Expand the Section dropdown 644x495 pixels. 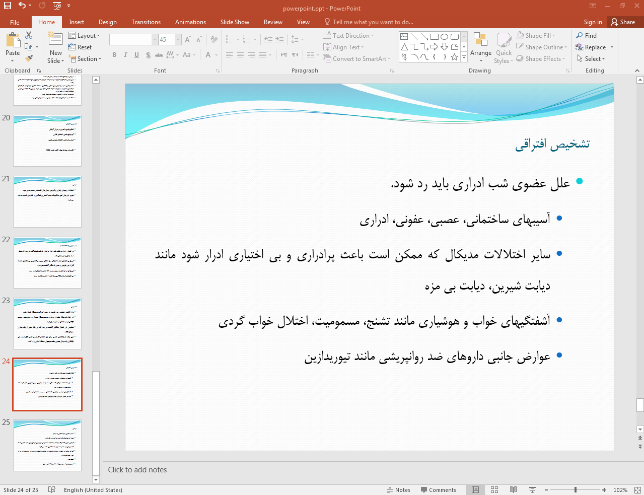[x=85, y=59]
